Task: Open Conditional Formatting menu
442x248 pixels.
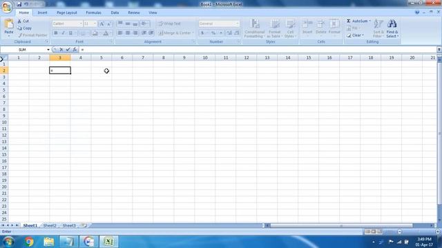Action: click(255, 28)
